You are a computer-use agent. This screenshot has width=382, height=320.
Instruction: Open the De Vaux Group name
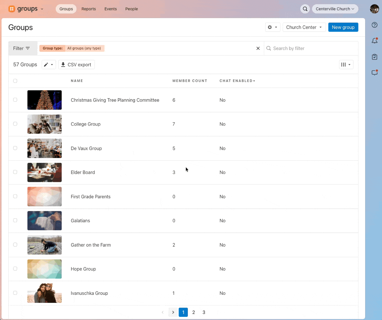(86, 148)
